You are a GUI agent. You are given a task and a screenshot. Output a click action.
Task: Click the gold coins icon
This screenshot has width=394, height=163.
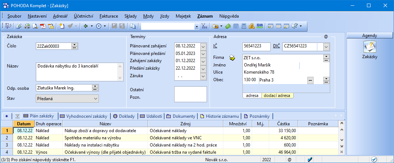[251, 26]
